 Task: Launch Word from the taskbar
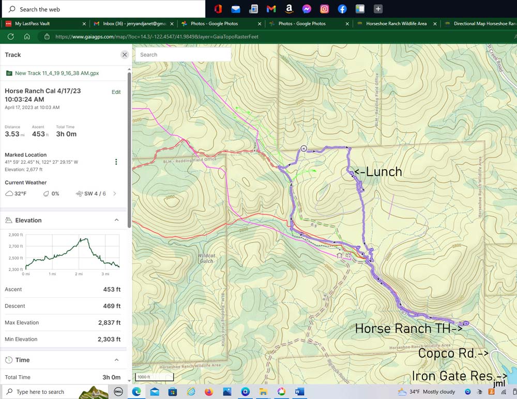click(299, 392)
